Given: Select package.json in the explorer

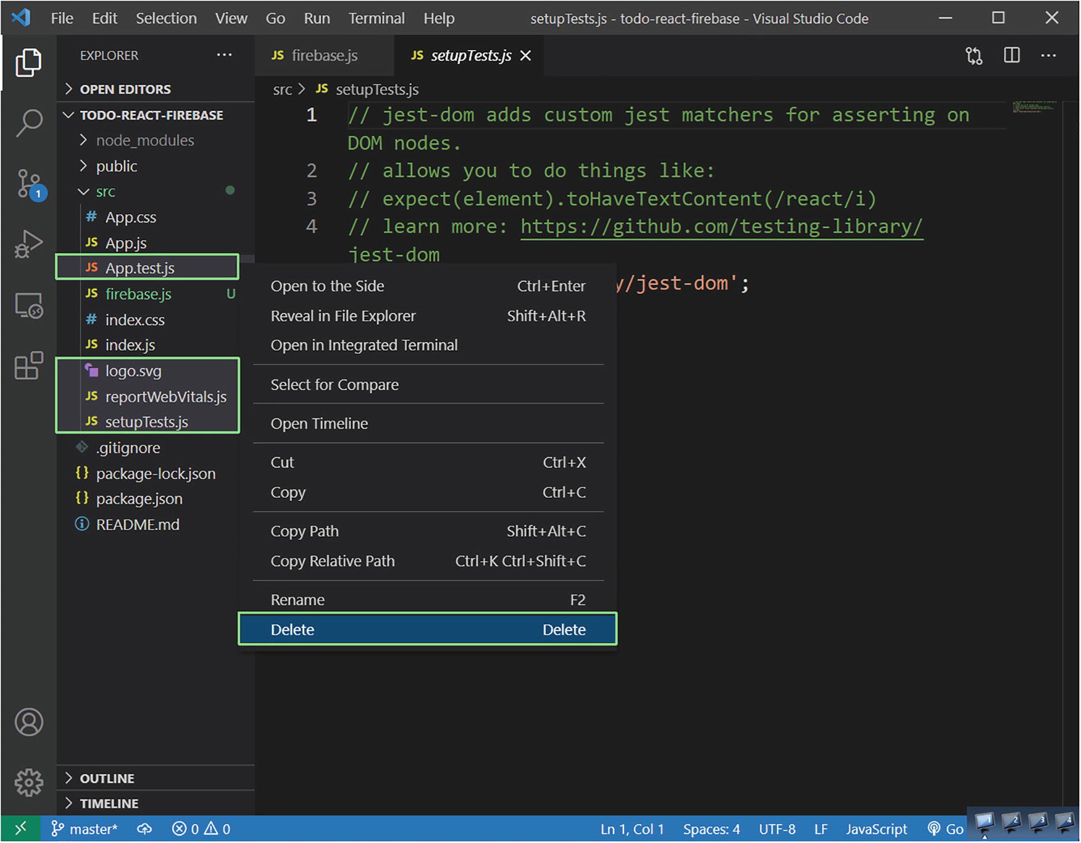Looking at the screenshot, I should click(x=139, y=499).
